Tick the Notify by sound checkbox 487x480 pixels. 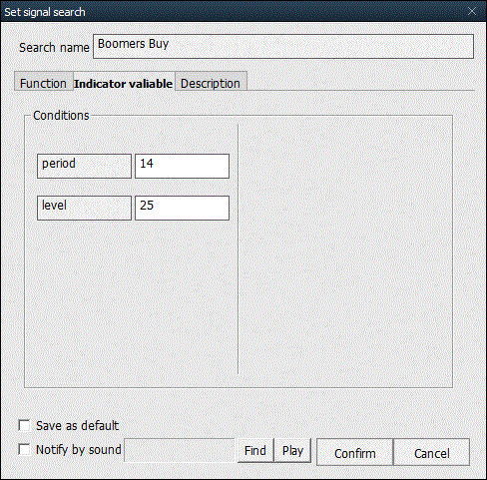click(x=24, y=449)
